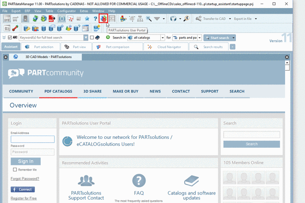305x203 pixels.
Task: Click the Email Address input field
Action: 33,139
